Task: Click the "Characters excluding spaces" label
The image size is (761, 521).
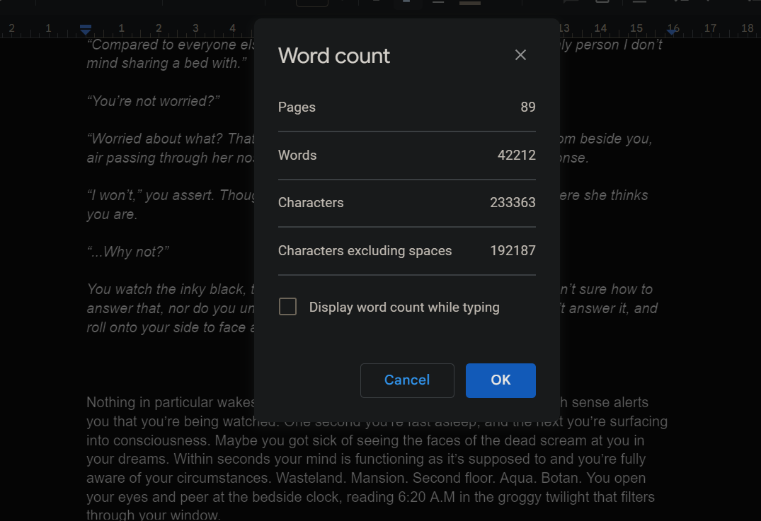Action: pyautogui.click(x=365, y=251)
